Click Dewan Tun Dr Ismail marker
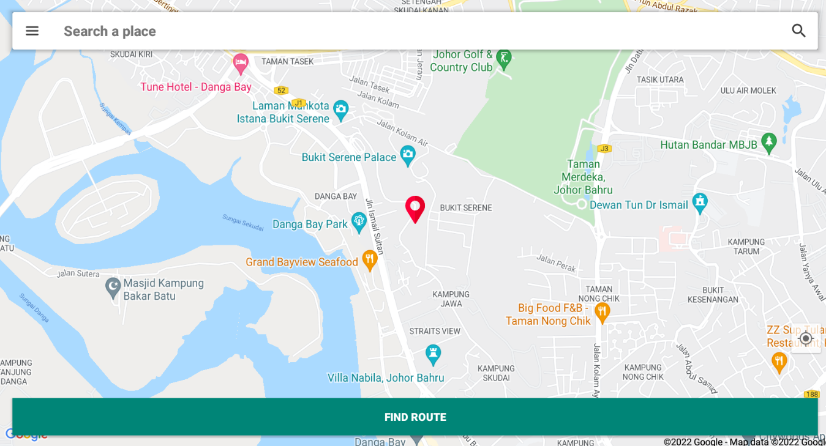Screen dimensions: 826x446 tap(700, 204)
